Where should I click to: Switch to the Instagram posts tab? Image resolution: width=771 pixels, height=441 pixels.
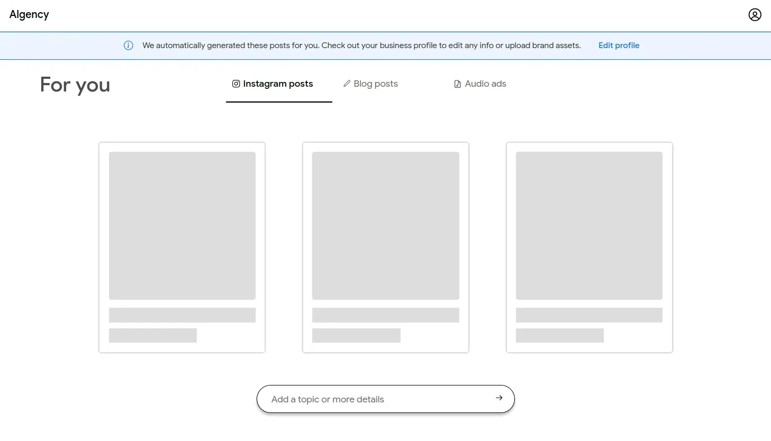tap(279, 84)
